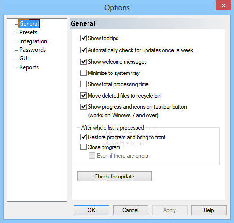Open the Presets options page

click(29, 32)
